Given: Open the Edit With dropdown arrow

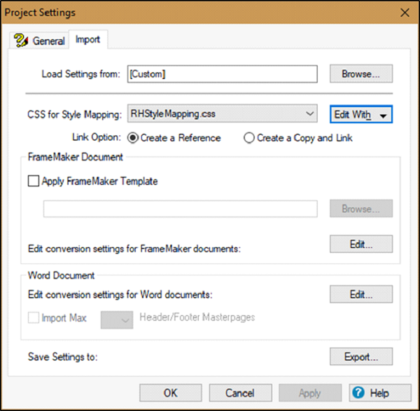Looking at the screenshot, I should coord(382,116).
